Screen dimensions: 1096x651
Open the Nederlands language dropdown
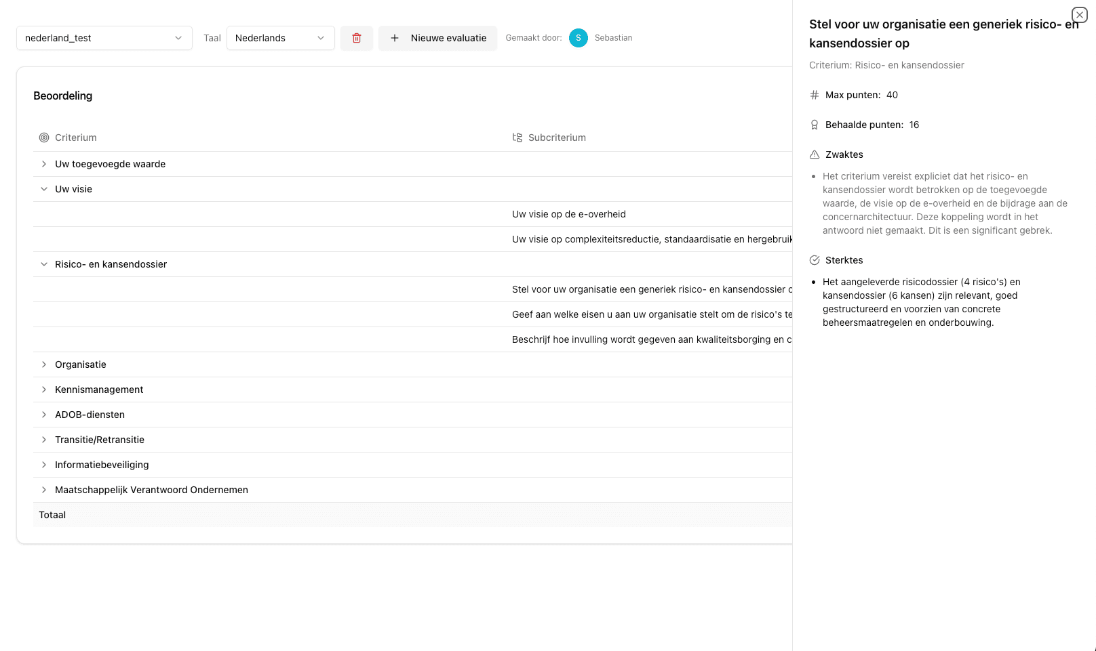coord(280,38)
